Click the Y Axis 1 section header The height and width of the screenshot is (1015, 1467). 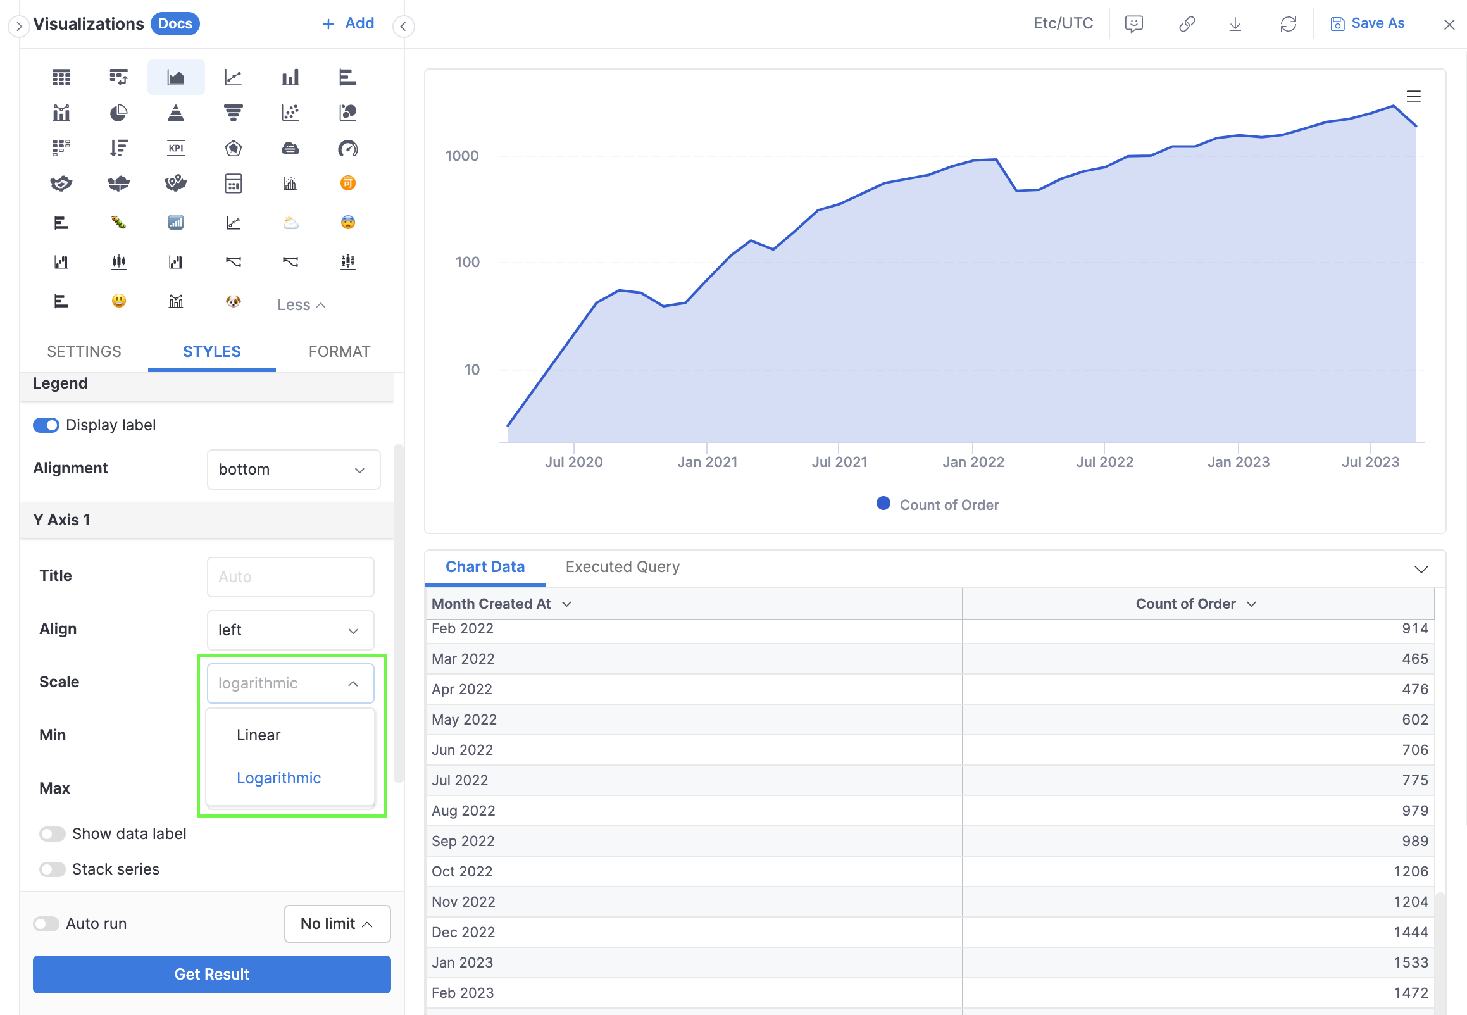(207, 520)
